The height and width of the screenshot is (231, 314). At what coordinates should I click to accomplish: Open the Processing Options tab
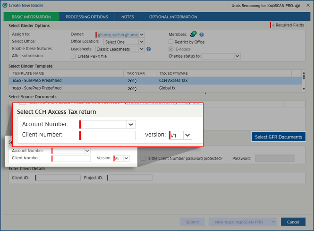pyautogui.click(x=87, y=17)
